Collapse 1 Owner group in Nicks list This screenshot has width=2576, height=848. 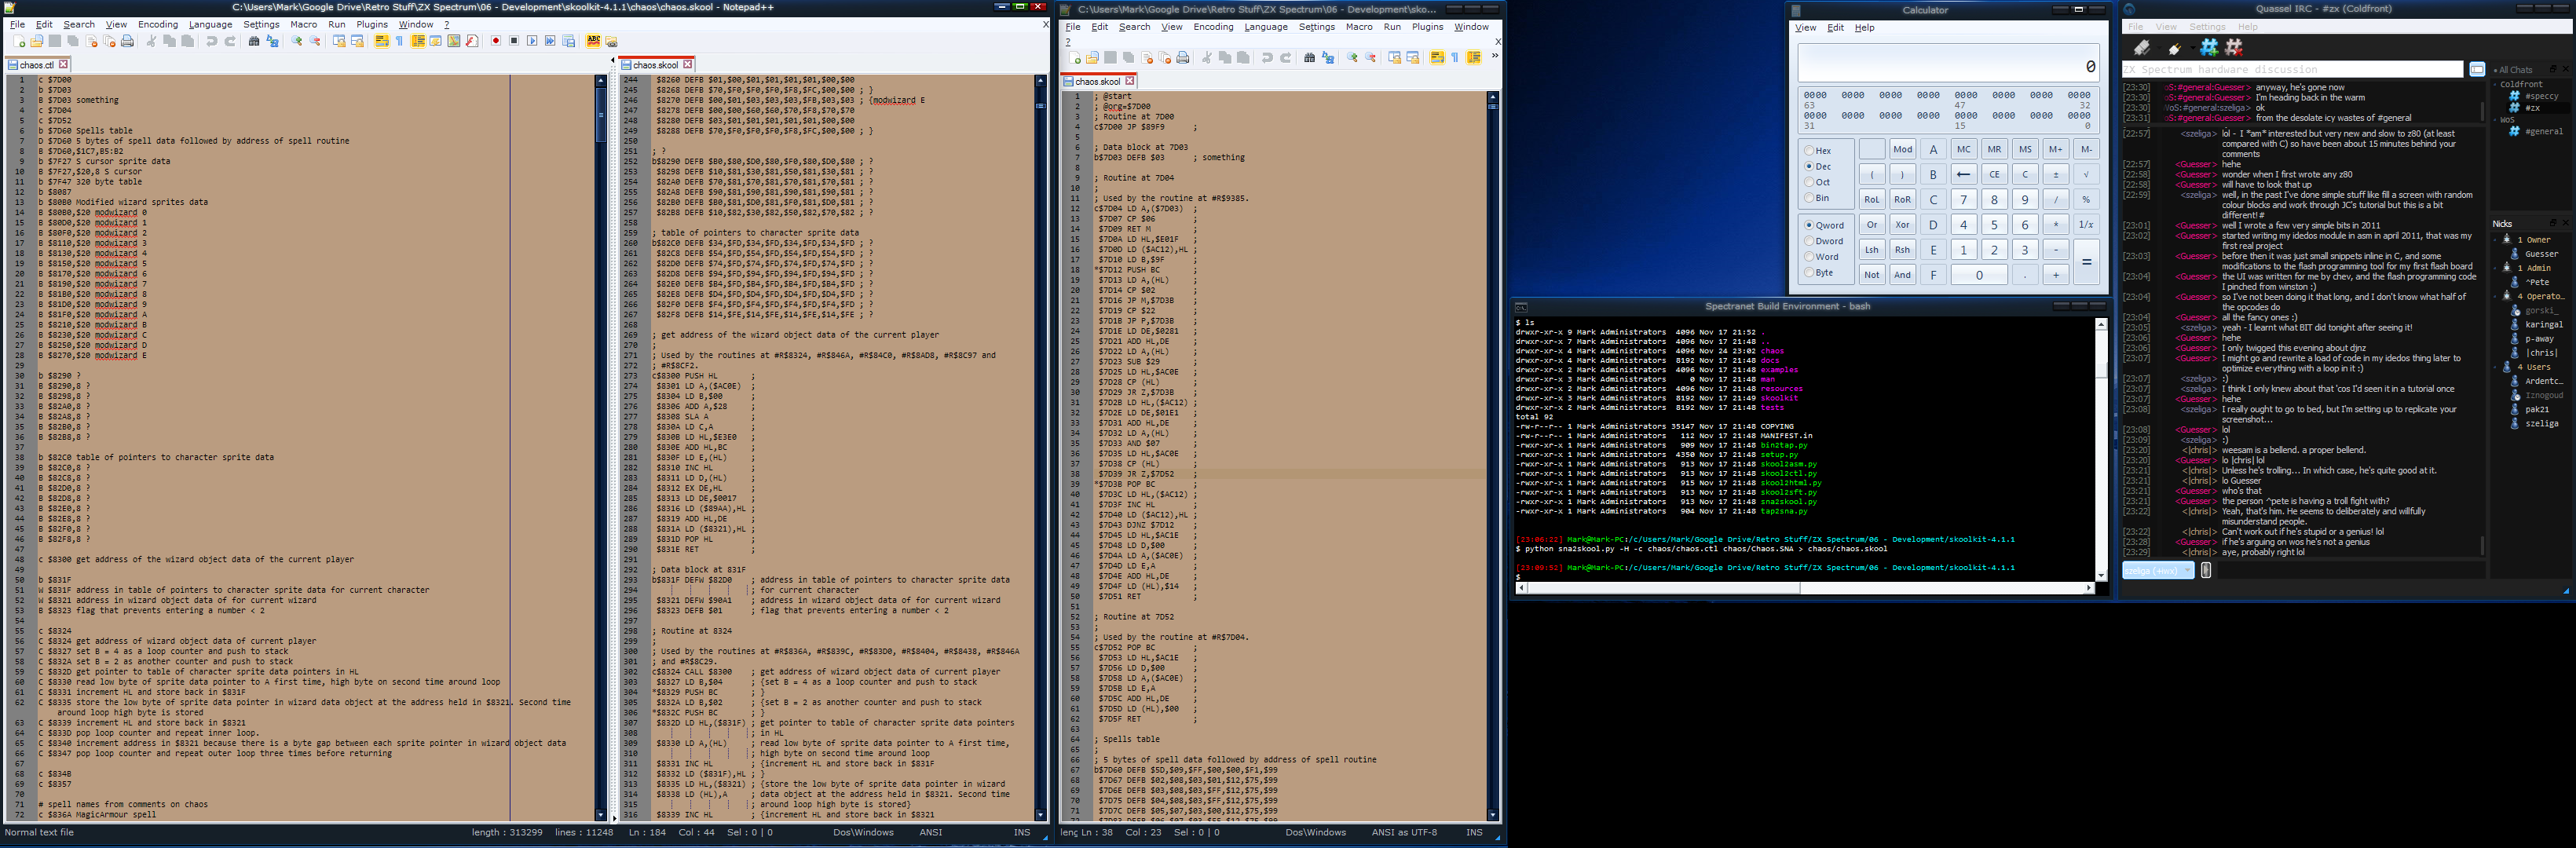coord(2495,240)
